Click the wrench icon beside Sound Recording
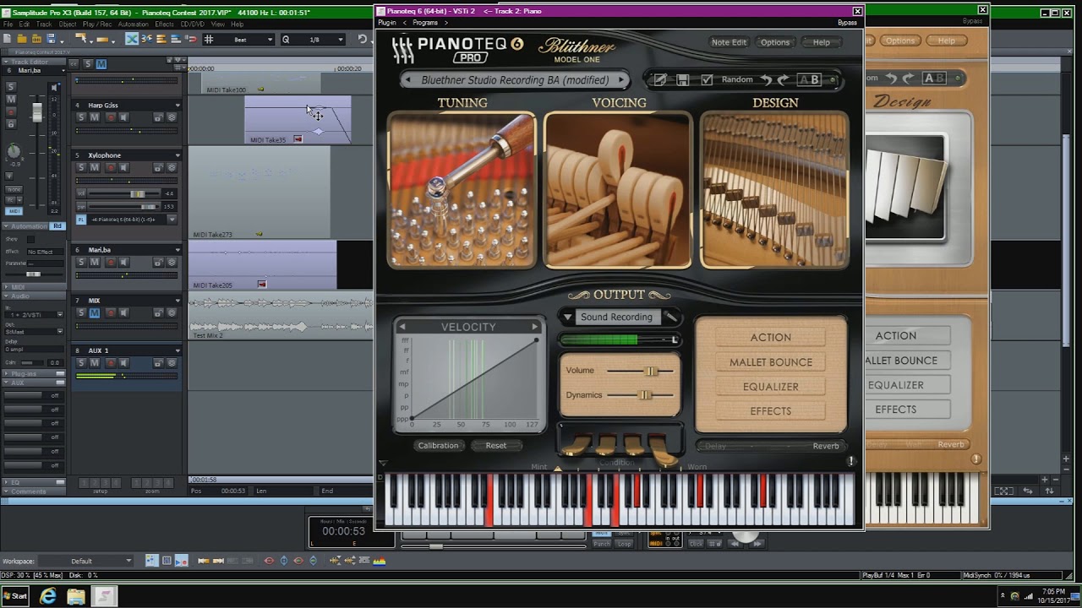1082x608 pixels. pos(671,317)
